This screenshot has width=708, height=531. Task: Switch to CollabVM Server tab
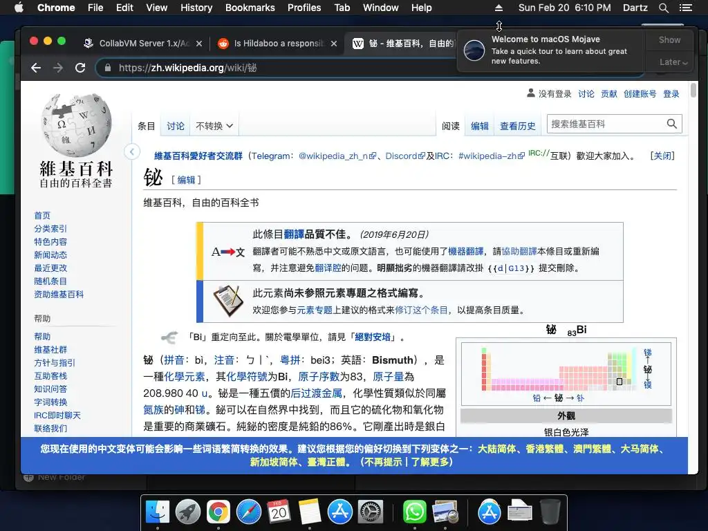point(142,44)
